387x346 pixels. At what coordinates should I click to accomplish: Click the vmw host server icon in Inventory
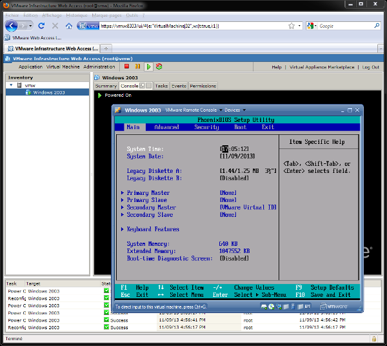(19, 85)
